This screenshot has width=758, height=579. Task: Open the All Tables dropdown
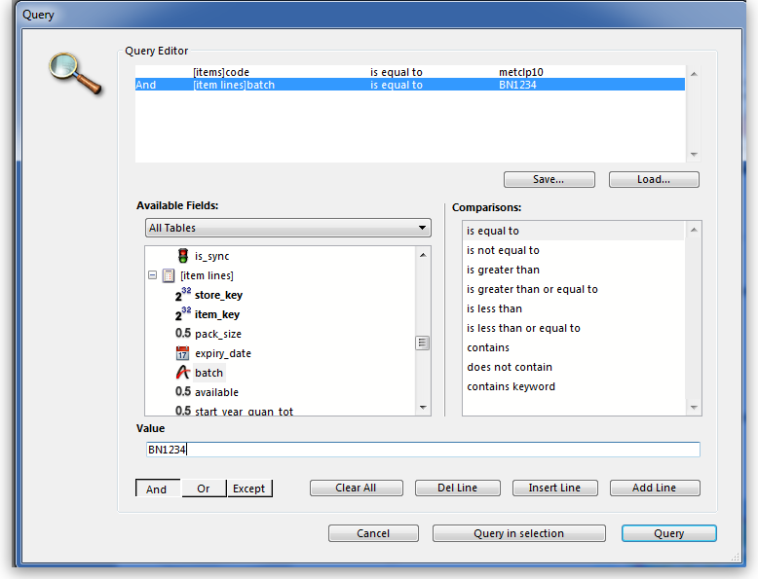[287, 228]
